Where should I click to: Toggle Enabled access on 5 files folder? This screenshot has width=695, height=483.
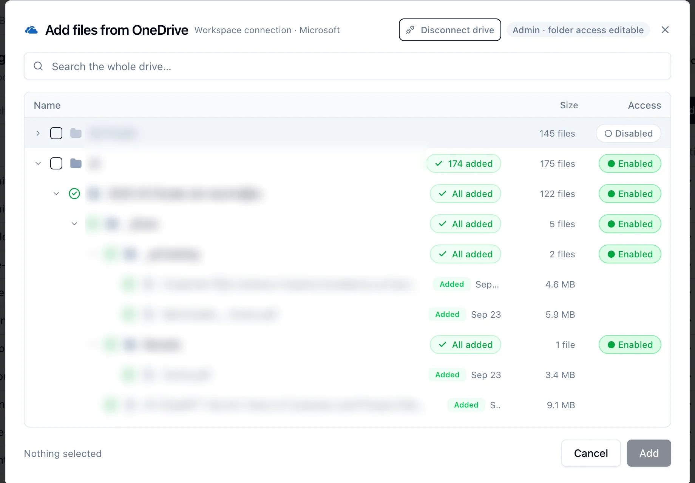pos(630,224)
